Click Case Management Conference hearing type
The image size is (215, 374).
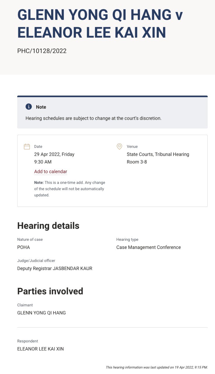tap(149, 247)
